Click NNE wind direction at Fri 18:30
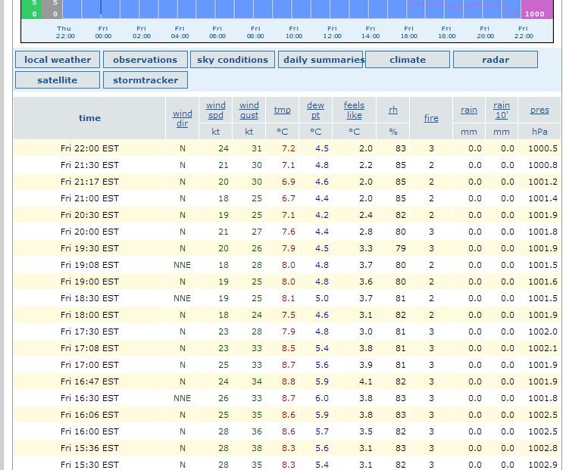Viewport: 569px width, 470px height. pyautogui.click(x=182, y=298)
